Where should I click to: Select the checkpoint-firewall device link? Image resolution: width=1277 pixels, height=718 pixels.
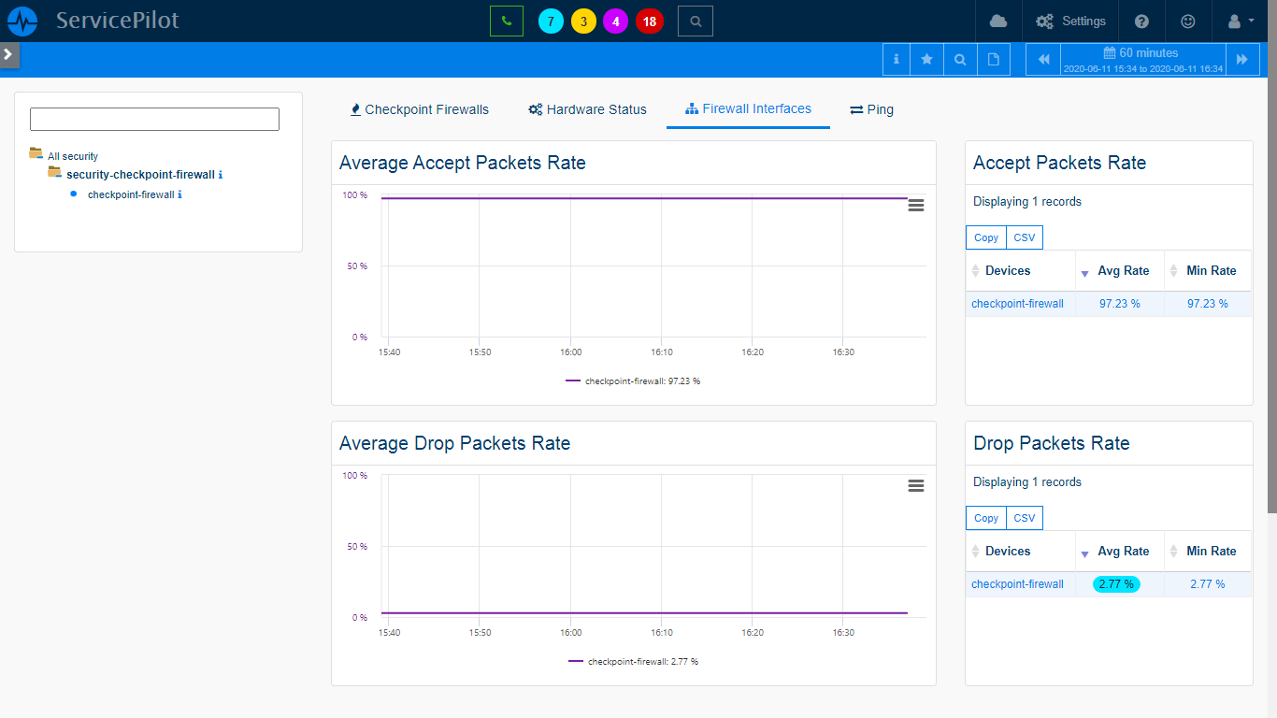[1017, 303]
